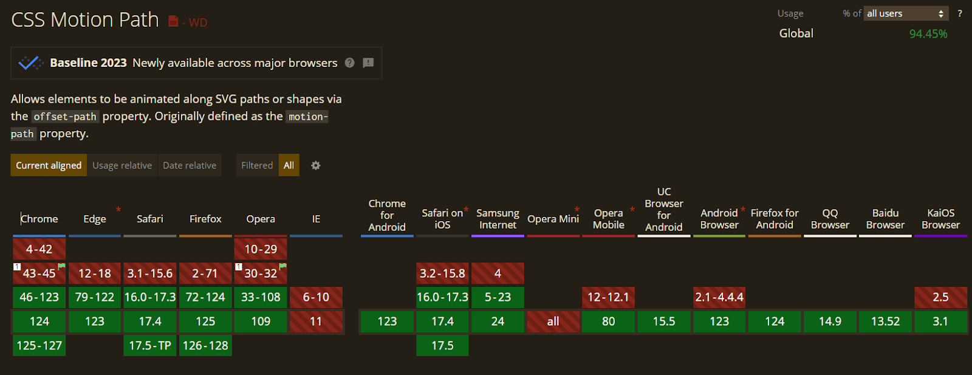Switch to Date relative view
Viewport: 972px width, 375px height.
pos(190,165)
